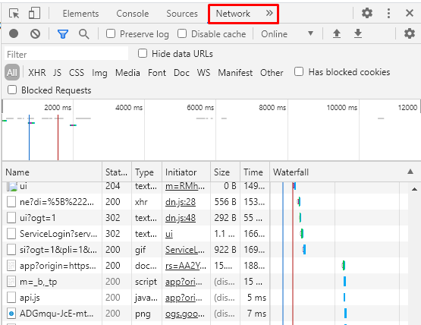
Task: Switch to the Console tab
Action: click(133, 14)
